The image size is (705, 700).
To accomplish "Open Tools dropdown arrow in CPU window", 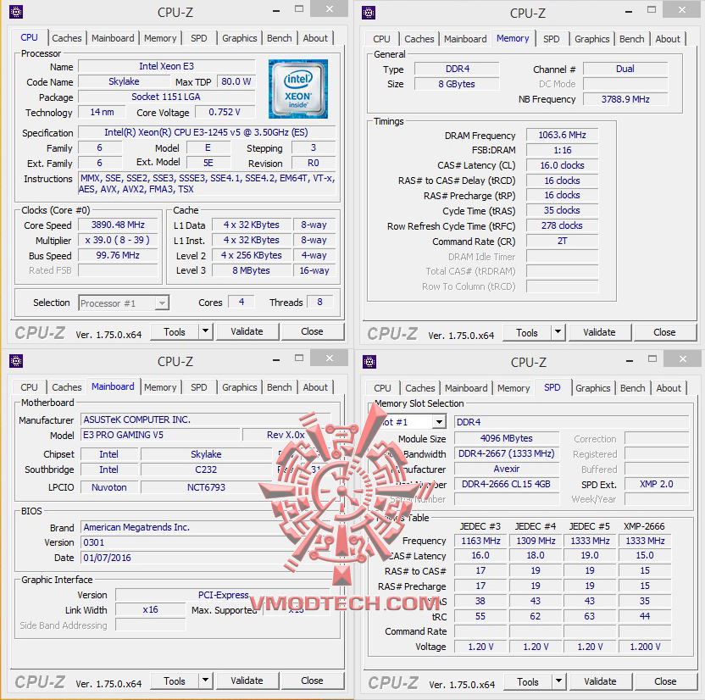I will (205, 332).
